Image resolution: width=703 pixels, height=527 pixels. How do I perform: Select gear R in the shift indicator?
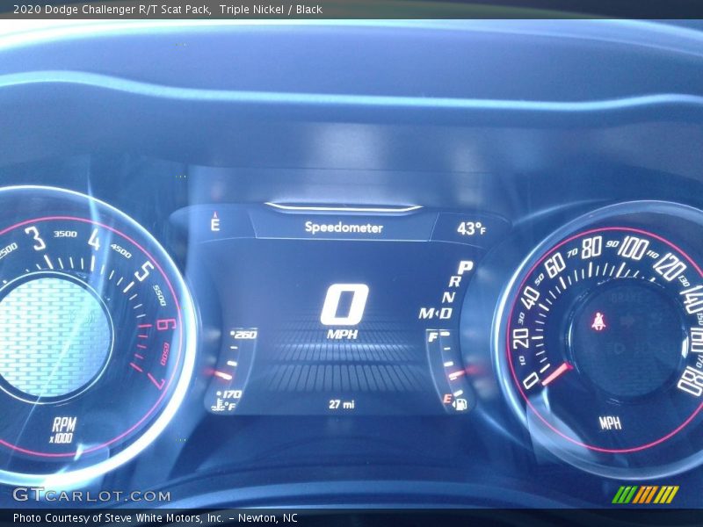click(454, 282)
